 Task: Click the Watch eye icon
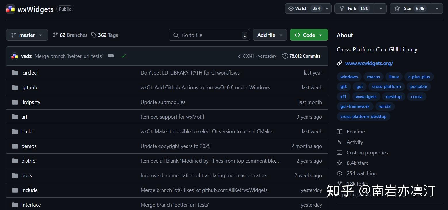click(291, 8)
